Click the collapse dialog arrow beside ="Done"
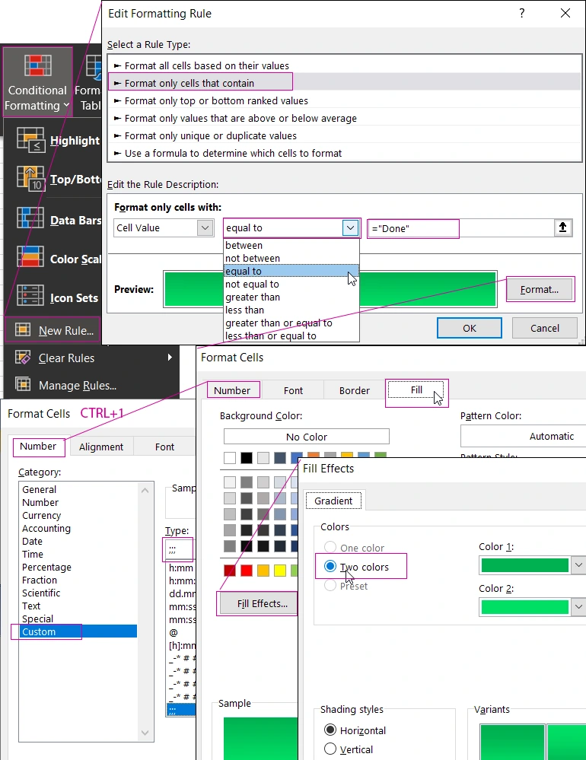 (x=563, y=227)
